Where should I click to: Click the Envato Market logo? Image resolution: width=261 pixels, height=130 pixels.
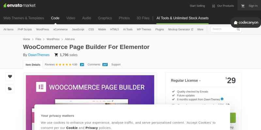click(x=19, y=6)
